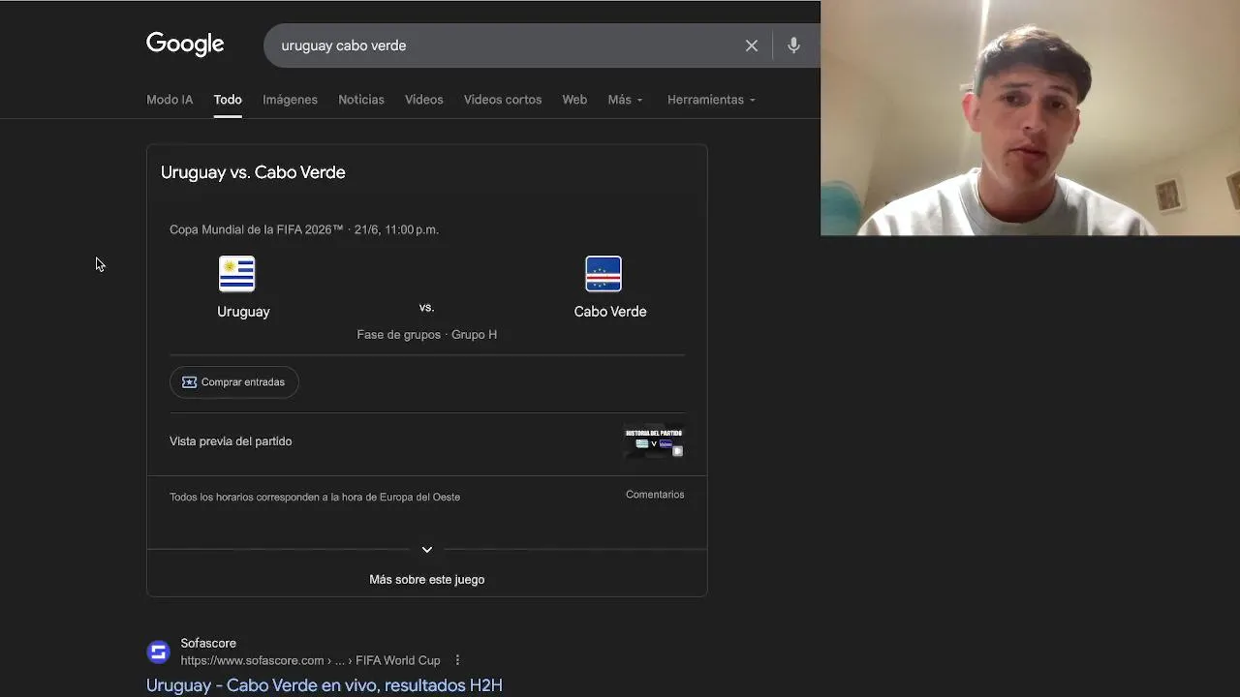Open the match preview video thumbnail
The image size is (1240, 697).
click(x=654, y=441)
